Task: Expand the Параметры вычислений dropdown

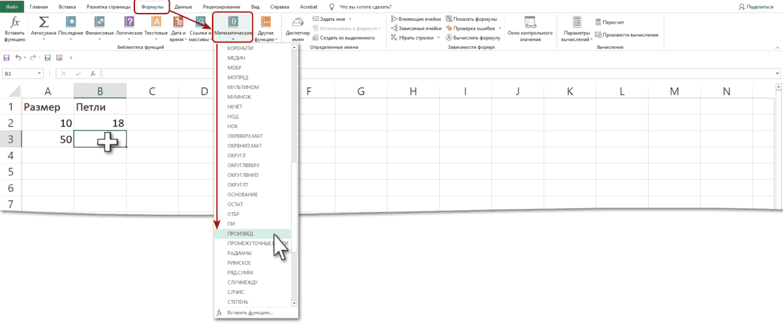Action: click(577, 27)
